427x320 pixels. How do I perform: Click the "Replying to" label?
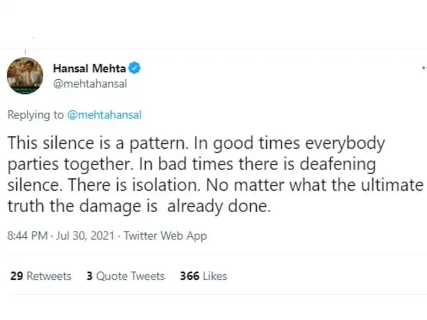pyautogui.click(x=35, y=115)
